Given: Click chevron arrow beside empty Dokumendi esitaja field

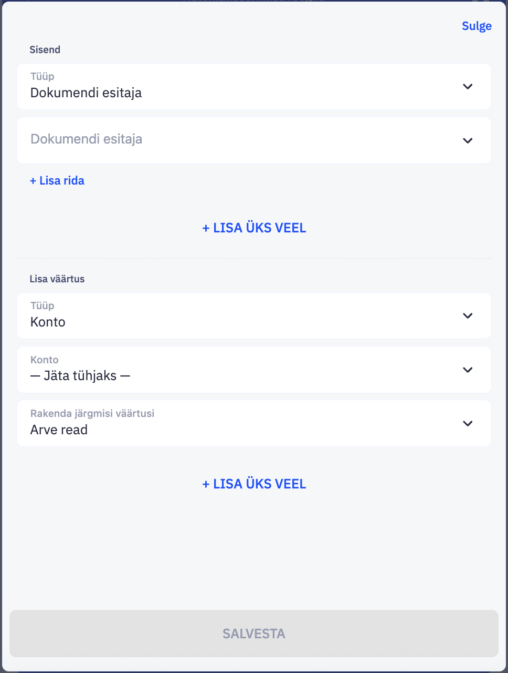Looking at the screenshot, I should tap(468, 140).
